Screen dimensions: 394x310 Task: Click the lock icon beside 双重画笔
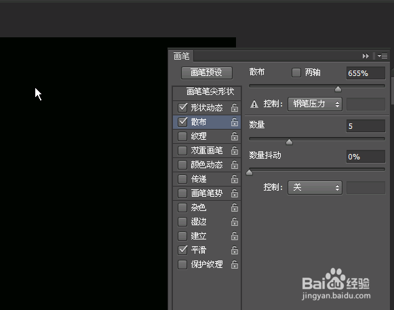tap(235, 151)
